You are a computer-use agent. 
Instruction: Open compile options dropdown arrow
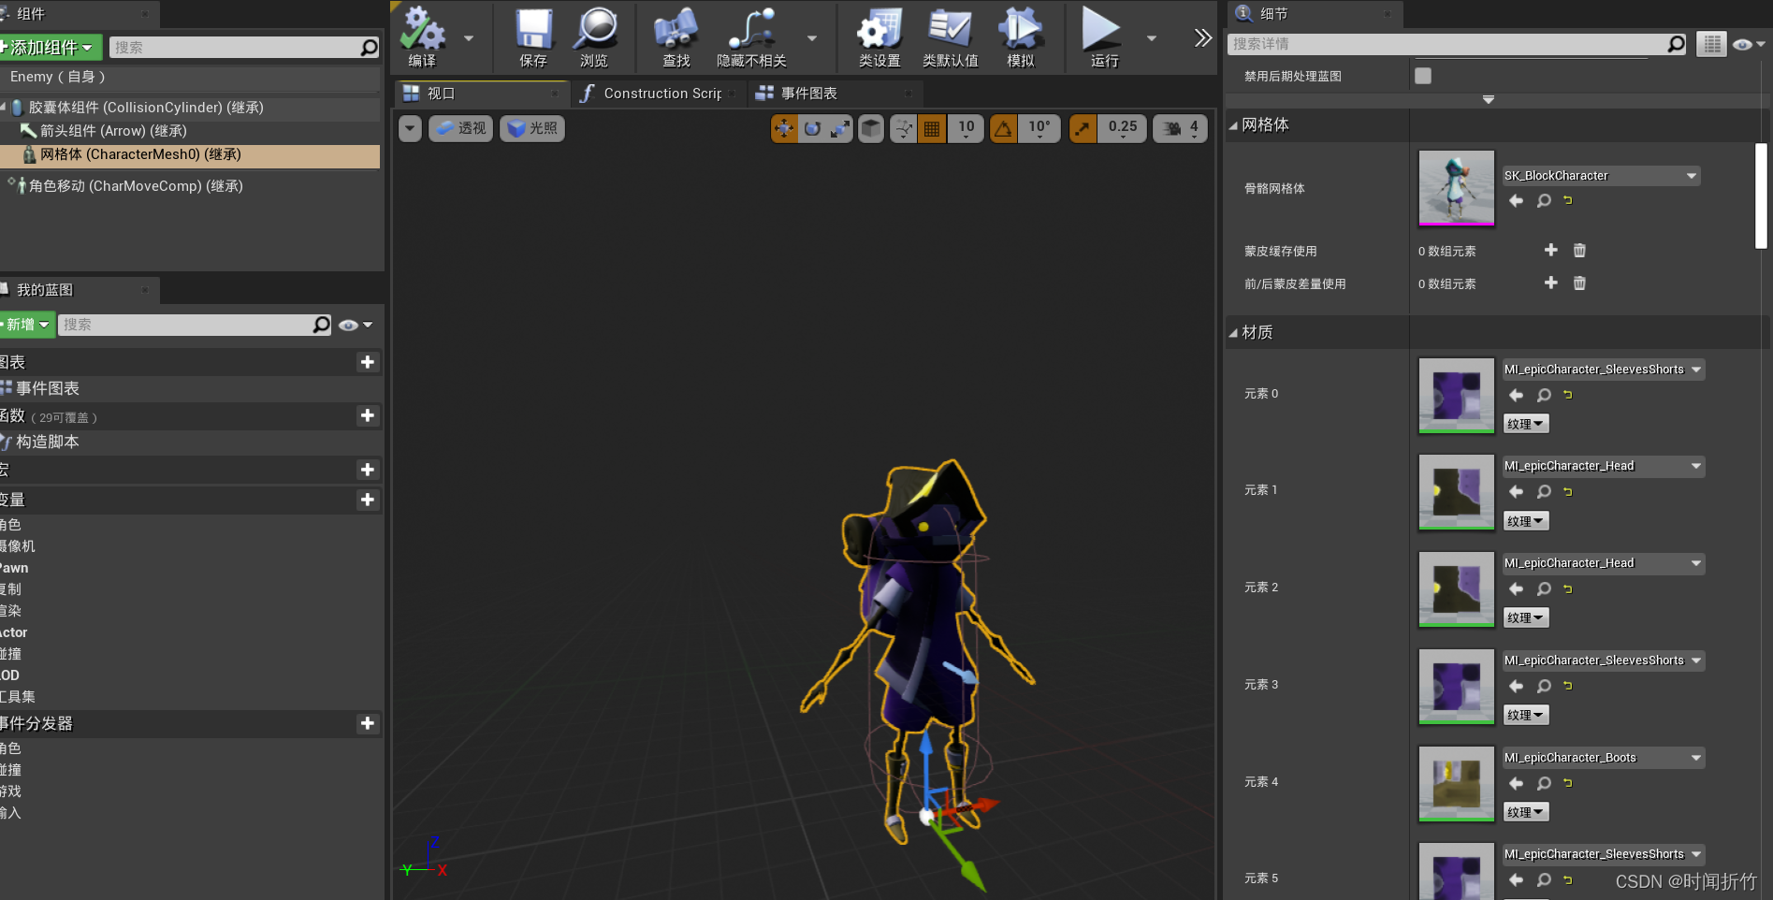click(469, 38)
